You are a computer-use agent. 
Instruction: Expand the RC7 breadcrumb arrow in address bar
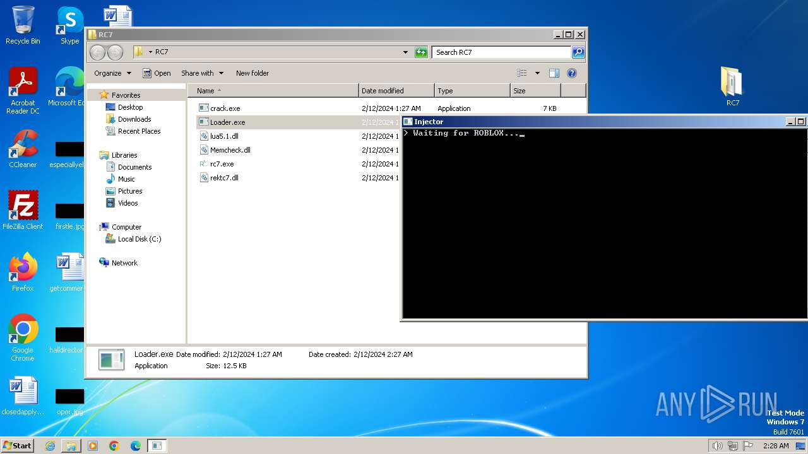pyautogui.click(x=150, y=52)
